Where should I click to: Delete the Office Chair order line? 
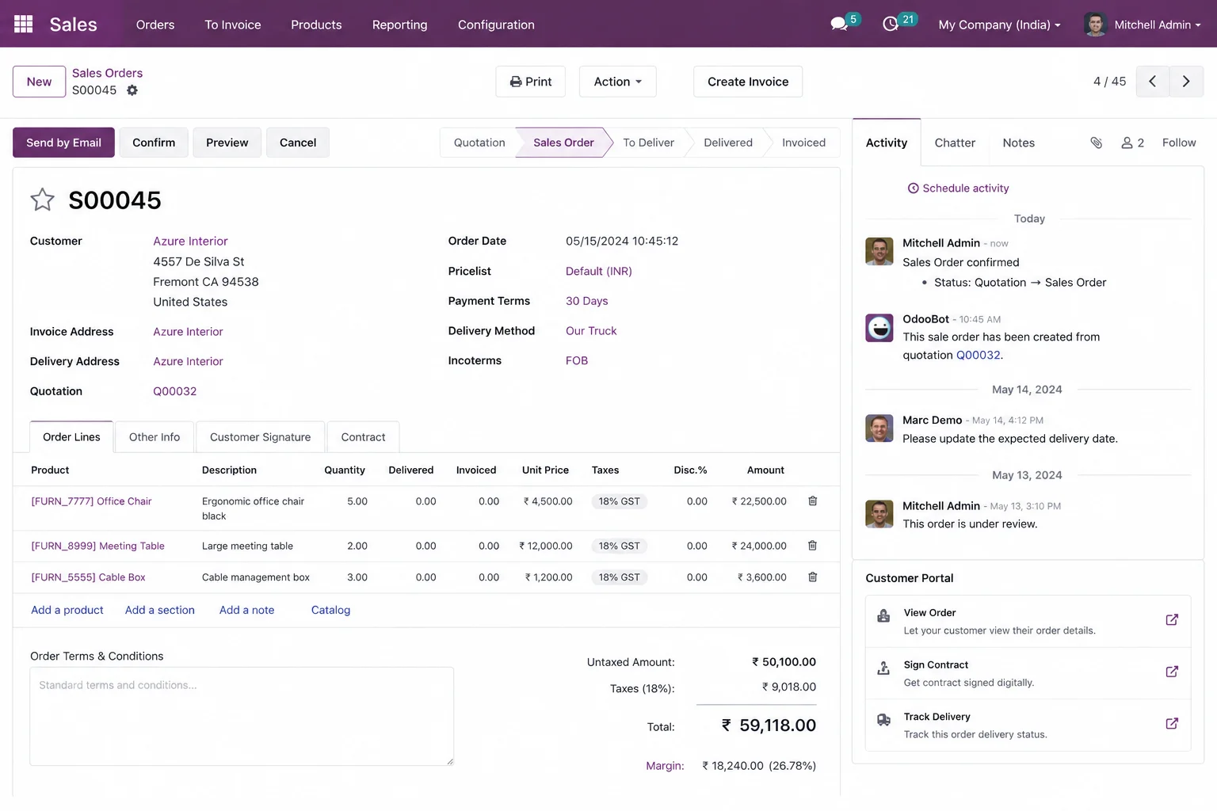pyautogui.click(x=812, y=501)
